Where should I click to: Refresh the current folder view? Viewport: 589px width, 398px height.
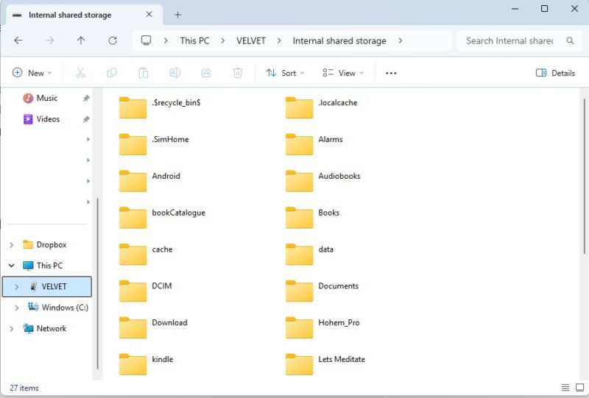[x=113, y=40]
